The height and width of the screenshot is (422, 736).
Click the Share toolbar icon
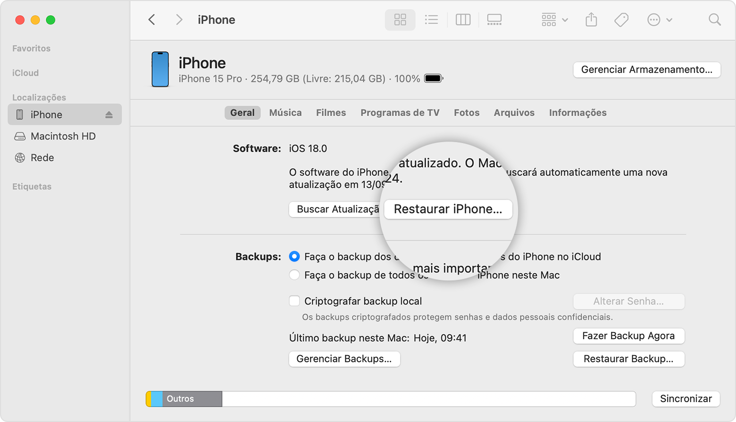591,20
